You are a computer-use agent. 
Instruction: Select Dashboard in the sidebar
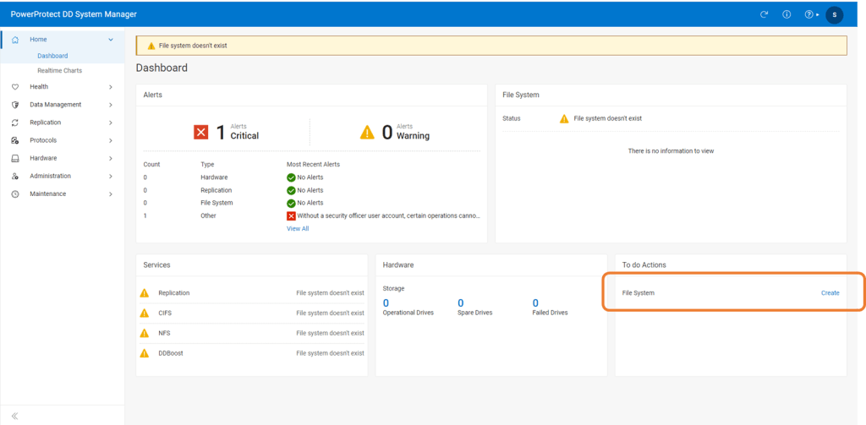52,56
